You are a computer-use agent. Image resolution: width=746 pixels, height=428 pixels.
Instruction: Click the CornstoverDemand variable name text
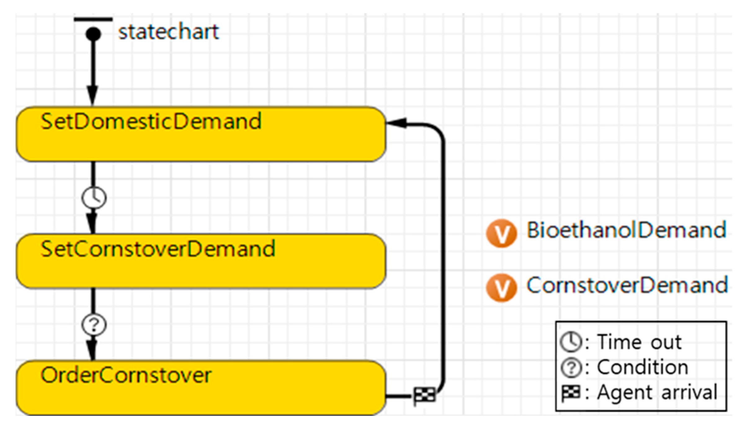point(627,285)
